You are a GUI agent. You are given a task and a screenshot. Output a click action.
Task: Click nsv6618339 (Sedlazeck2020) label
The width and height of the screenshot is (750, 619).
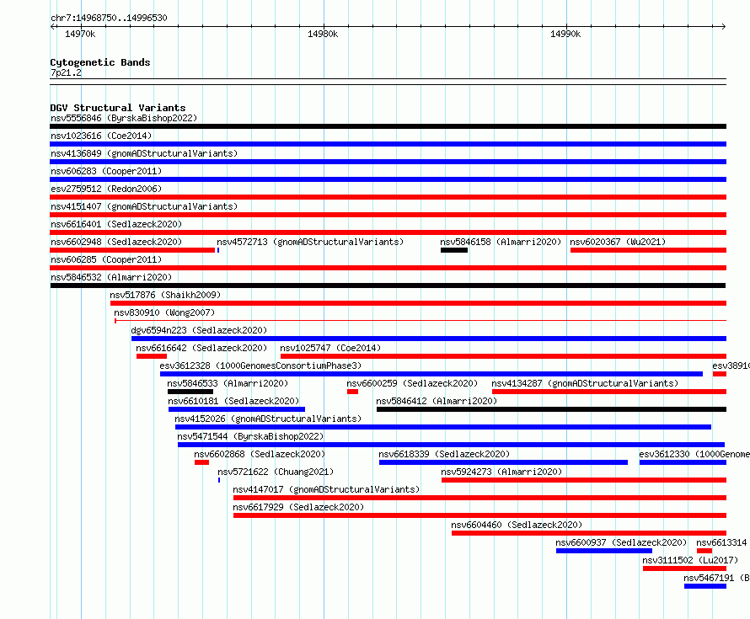444,454
